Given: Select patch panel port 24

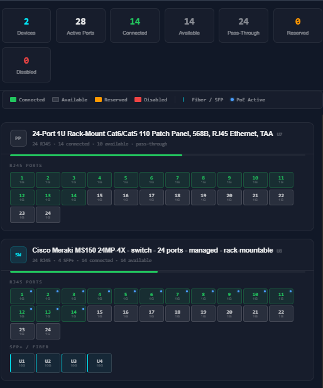Looking at the screenshot, I should coord(48,215).
